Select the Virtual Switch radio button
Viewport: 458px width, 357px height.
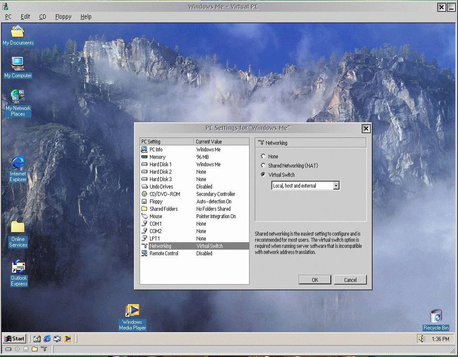[x=263, y=175]
